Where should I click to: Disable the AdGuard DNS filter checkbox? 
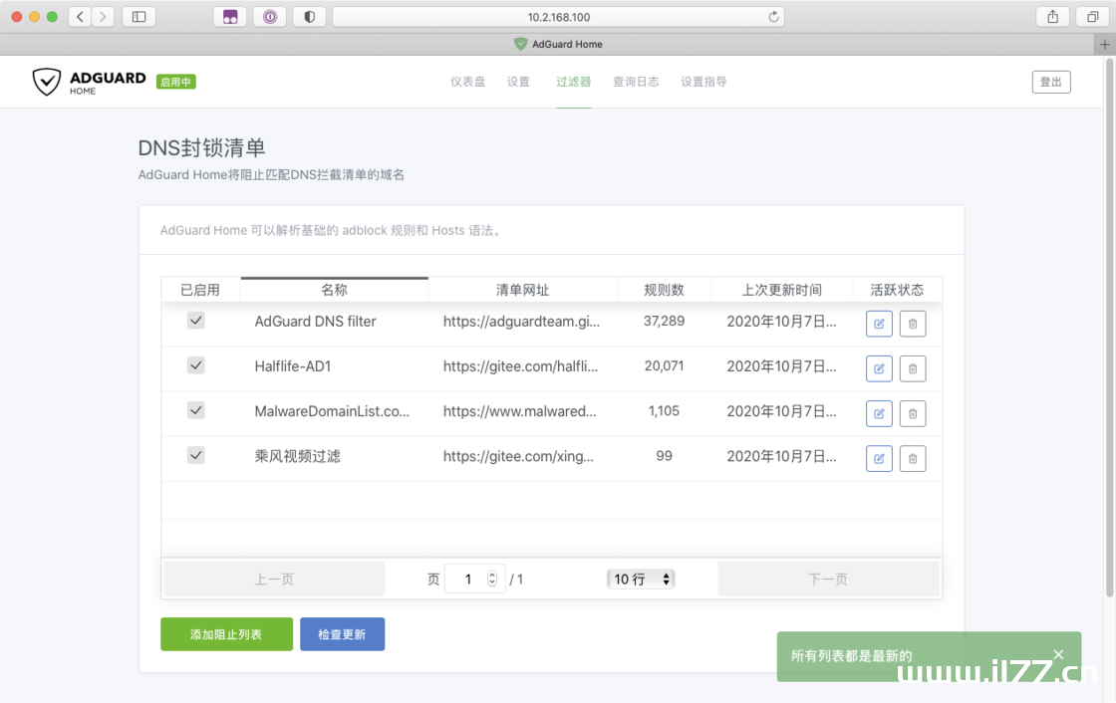(195, 321)
